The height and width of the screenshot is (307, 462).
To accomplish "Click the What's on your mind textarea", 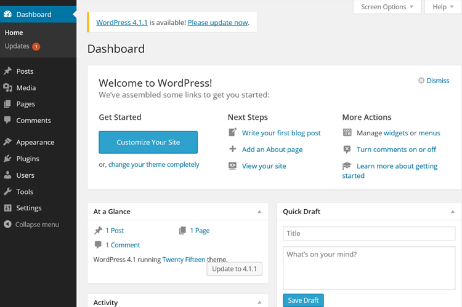I will [369, 268].
